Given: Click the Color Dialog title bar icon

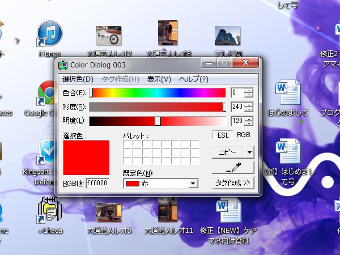Looking at the screenshot, I should (63, 65).
